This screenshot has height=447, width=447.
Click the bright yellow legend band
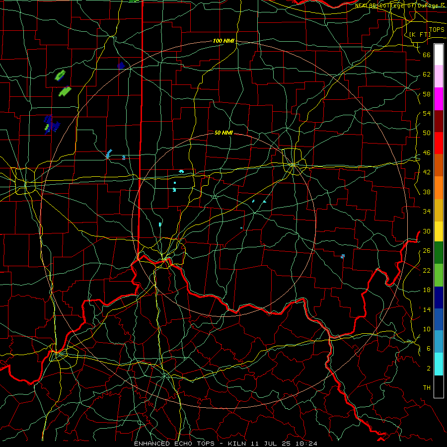pyautogui.click(x=439, y=231)
